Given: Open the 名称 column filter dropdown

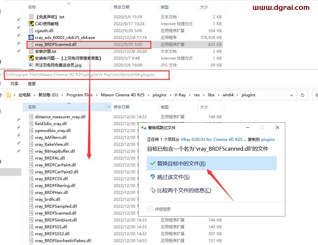Looking at the screenshot, I should pos(109,107).
